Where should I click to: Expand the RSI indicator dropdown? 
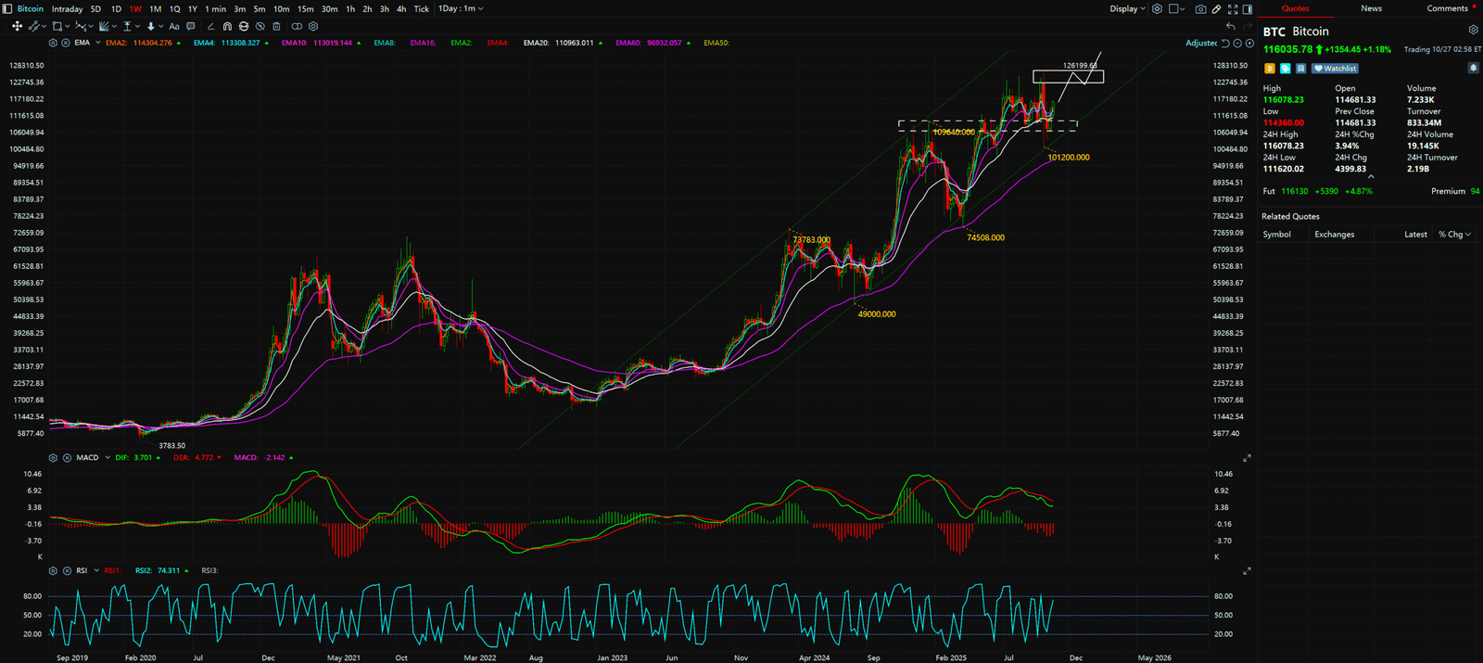96,571
